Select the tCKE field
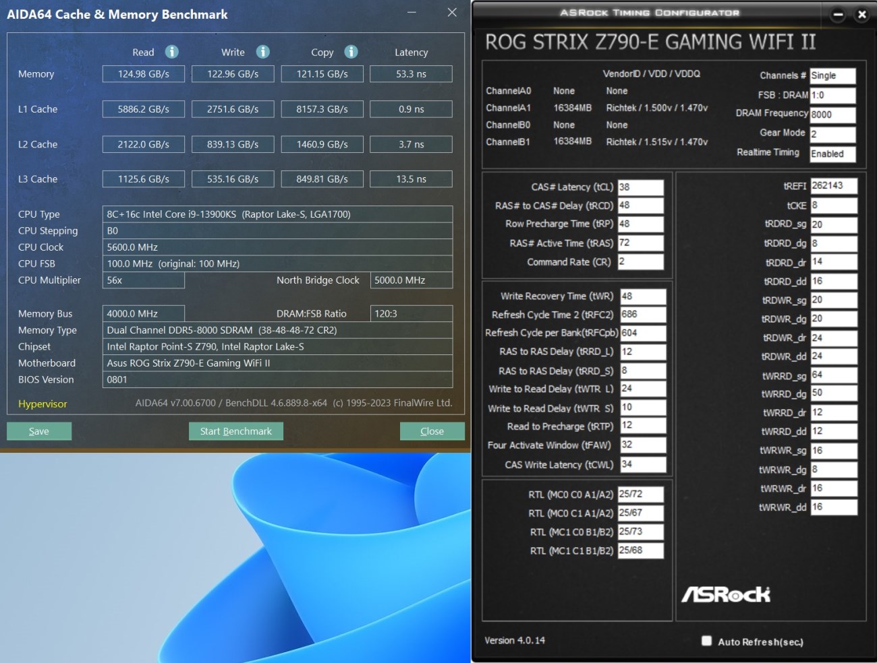 tap(834, 206)
